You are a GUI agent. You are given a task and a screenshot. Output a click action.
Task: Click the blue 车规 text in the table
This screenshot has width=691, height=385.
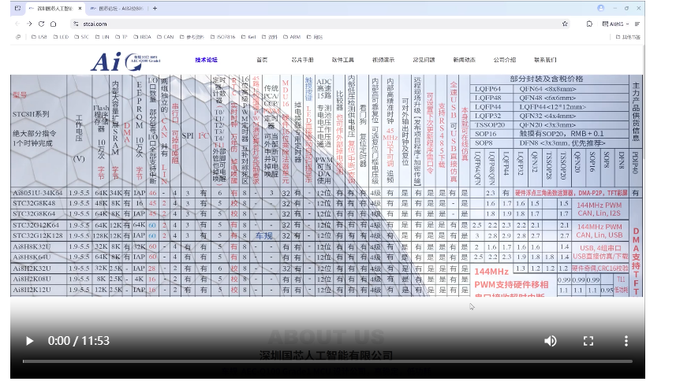263,236
